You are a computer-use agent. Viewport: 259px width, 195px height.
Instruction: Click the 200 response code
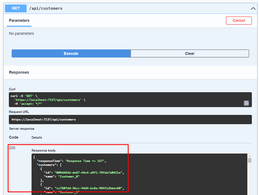coord(12,148)
